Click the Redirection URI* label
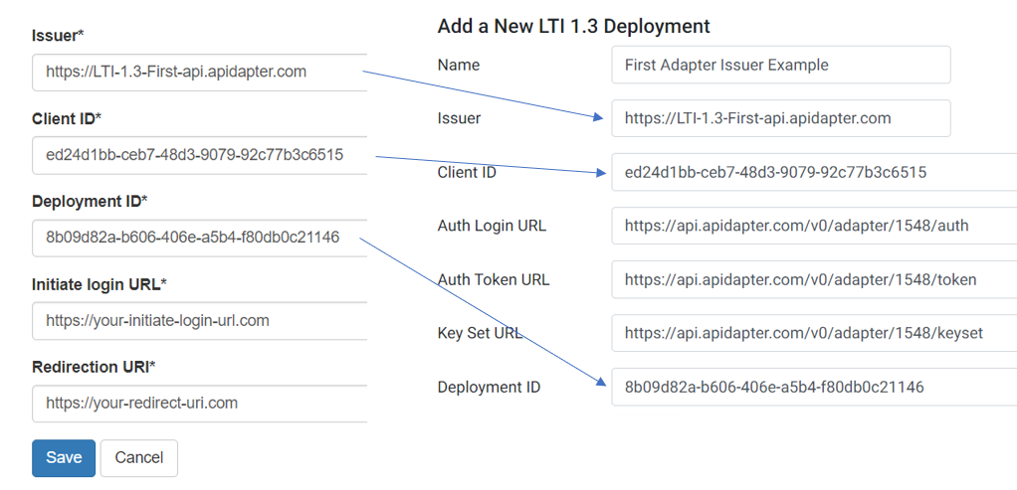Screen dimensions: 1017x490 pos(95,367)
